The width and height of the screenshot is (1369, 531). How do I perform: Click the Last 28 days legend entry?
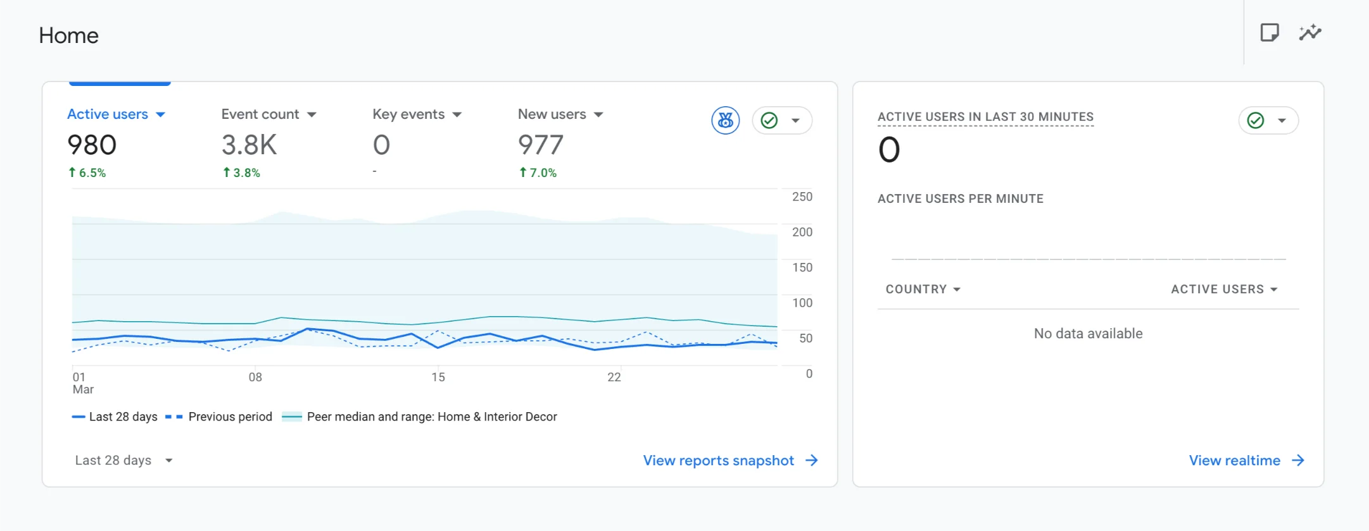click(115, 417)
